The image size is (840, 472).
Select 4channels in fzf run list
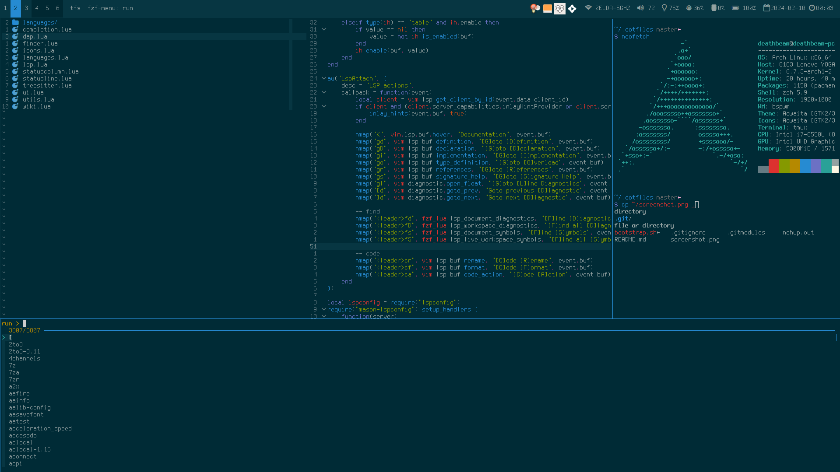pos(25,358)
